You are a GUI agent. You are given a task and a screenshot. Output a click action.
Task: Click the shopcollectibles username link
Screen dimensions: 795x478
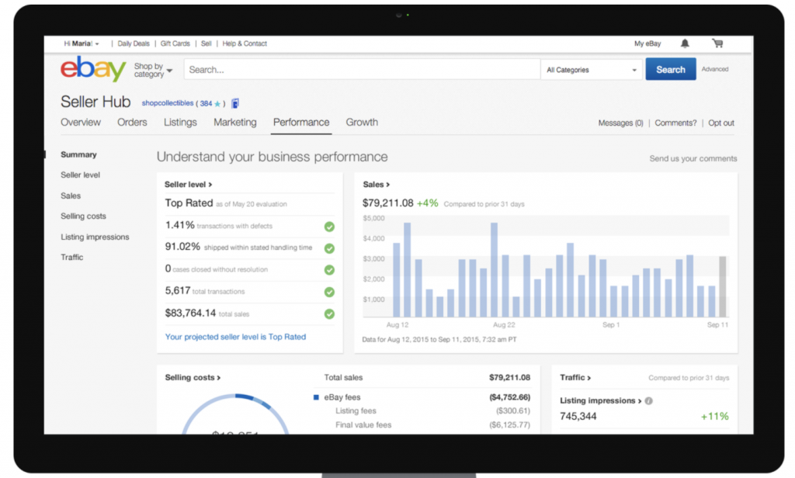168,103
